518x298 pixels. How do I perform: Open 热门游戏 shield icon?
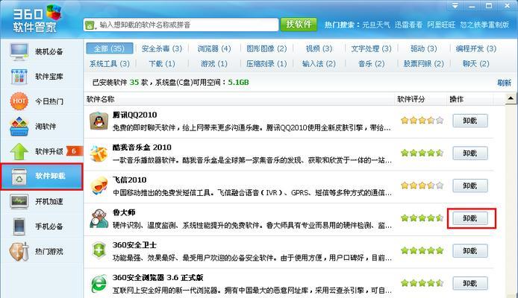coord(19,252)
